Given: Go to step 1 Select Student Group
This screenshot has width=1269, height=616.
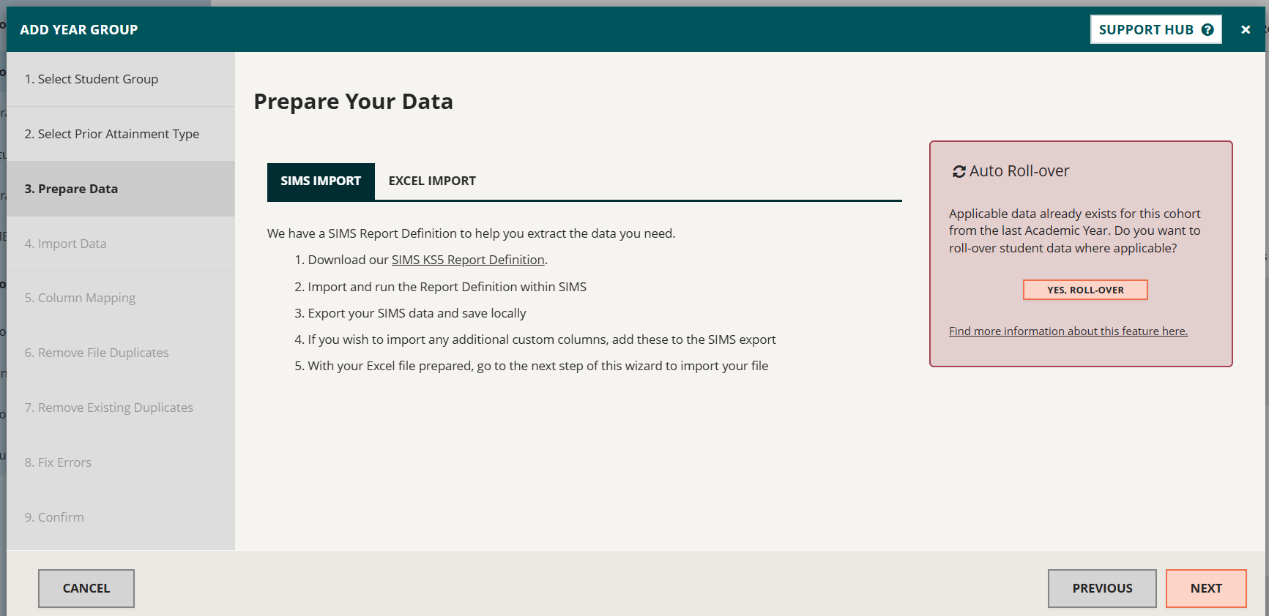Looking at the screenshot, I should pyautogui.click(x=121, y=79).
